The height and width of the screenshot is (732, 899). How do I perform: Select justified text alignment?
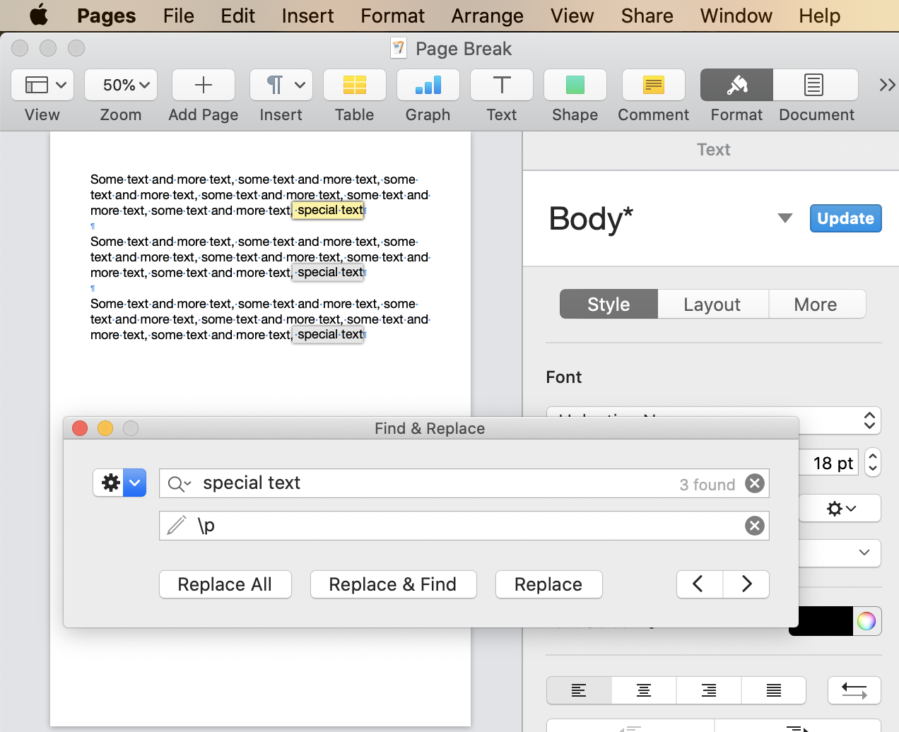[773, 690]
